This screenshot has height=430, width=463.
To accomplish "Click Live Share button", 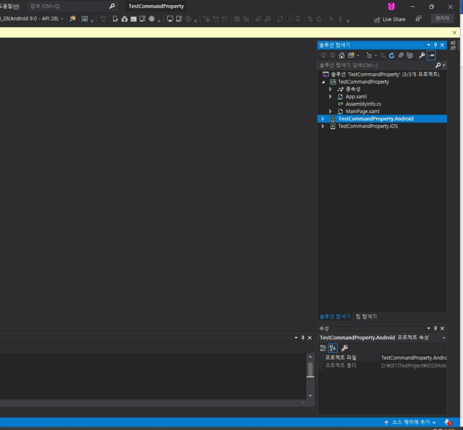I will point(390,19).
